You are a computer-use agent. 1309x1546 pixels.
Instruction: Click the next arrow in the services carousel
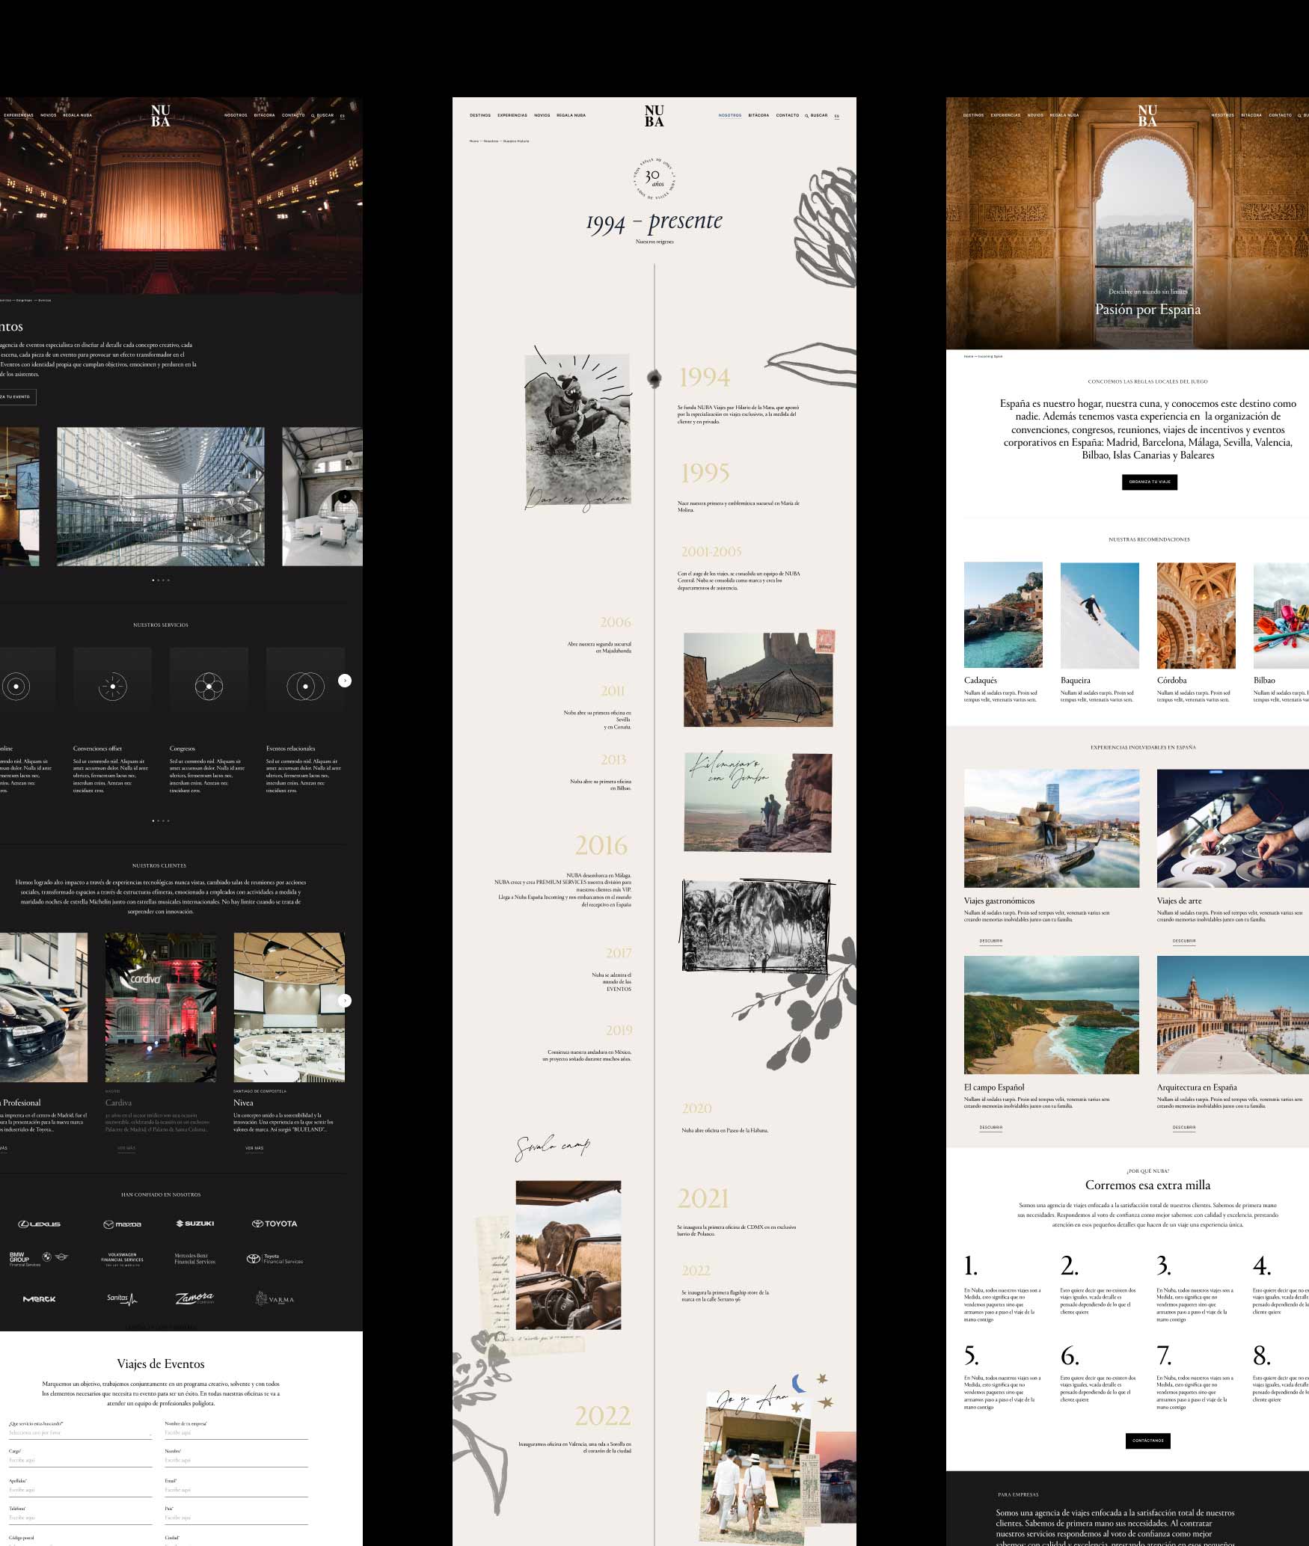(344, 681)
